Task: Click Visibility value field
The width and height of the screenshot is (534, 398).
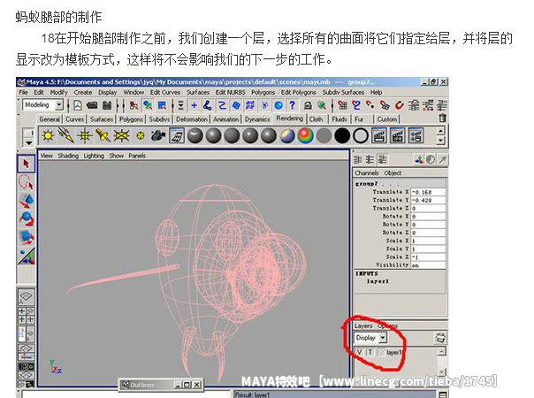Action: (428, 265)
